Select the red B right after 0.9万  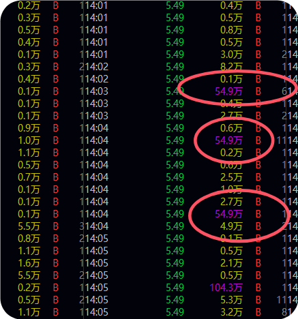56,128
